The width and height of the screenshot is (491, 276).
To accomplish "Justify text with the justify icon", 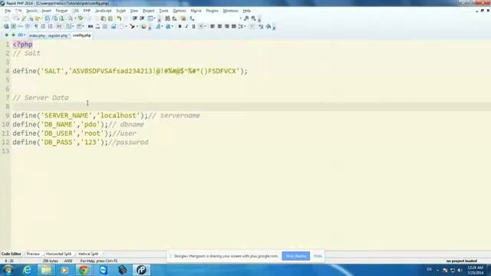I will click(x=233, y=27).
